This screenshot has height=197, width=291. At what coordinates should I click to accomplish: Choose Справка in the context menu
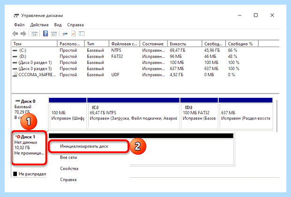(x=69, y=180)
